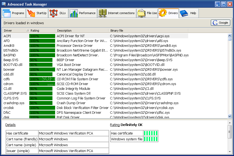Image resolution: width=234 pixels, height=156 pixels.
Task: Select the crcdisk driver entry
Action: 95,108
